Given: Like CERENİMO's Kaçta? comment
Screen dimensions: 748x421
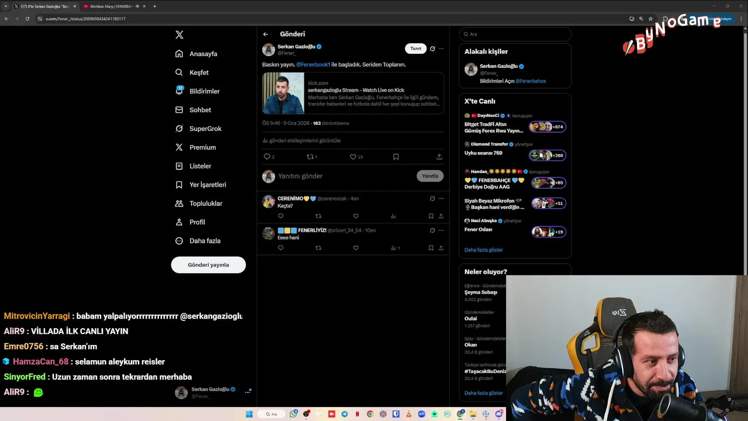Looking at the screenshot, I should pyautogui.click(x=355, y=216).
